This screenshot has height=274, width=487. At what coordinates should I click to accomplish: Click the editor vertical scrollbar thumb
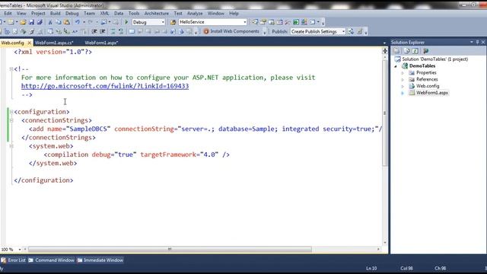(385, 113)
